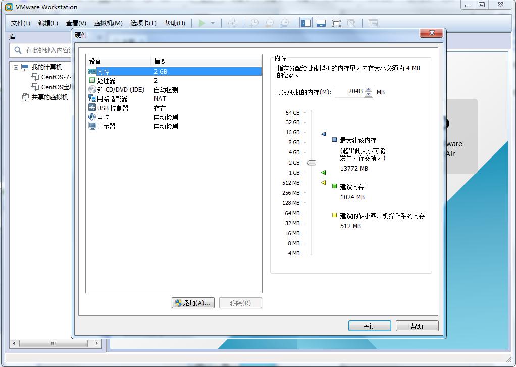Image resolution: width=516 pixels, height=367 pixels.
Task: Select 共享的虚拟机 in the library
Action: (x=49, y=97)
